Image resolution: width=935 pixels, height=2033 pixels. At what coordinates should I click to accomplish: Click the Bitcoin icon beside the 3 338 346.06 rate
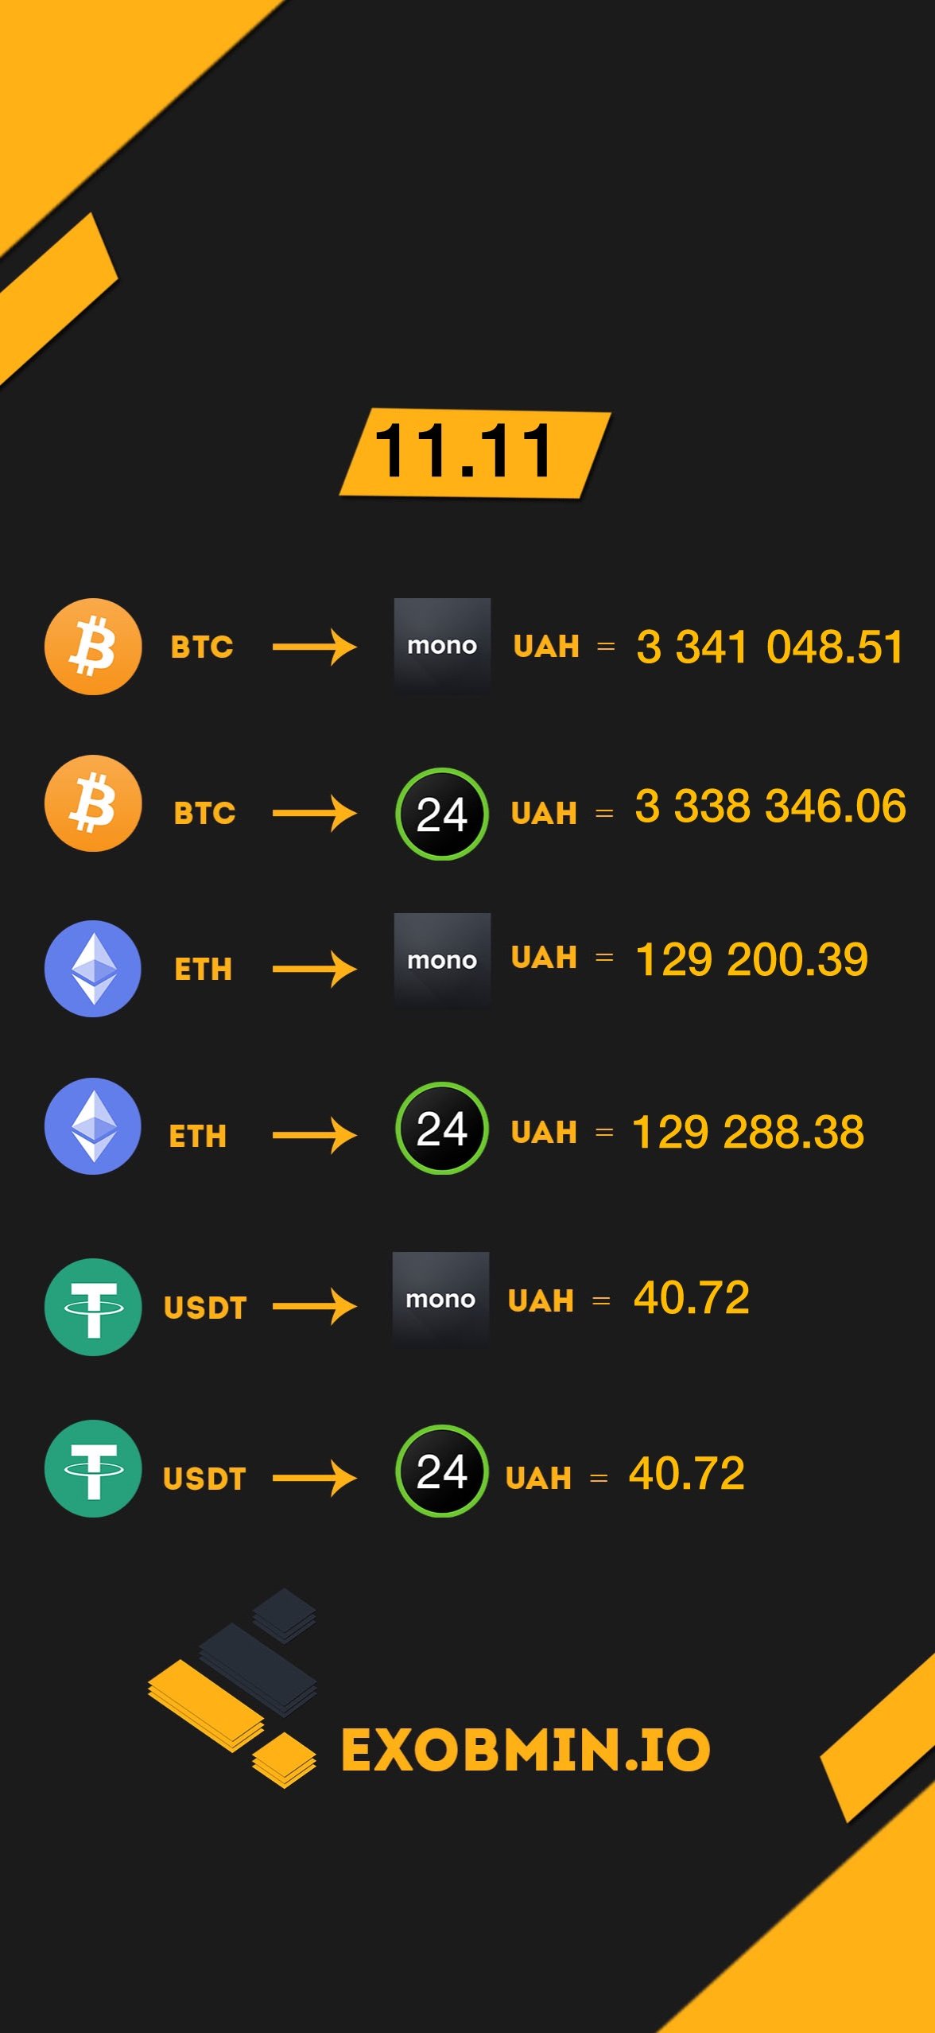(93, 803)
